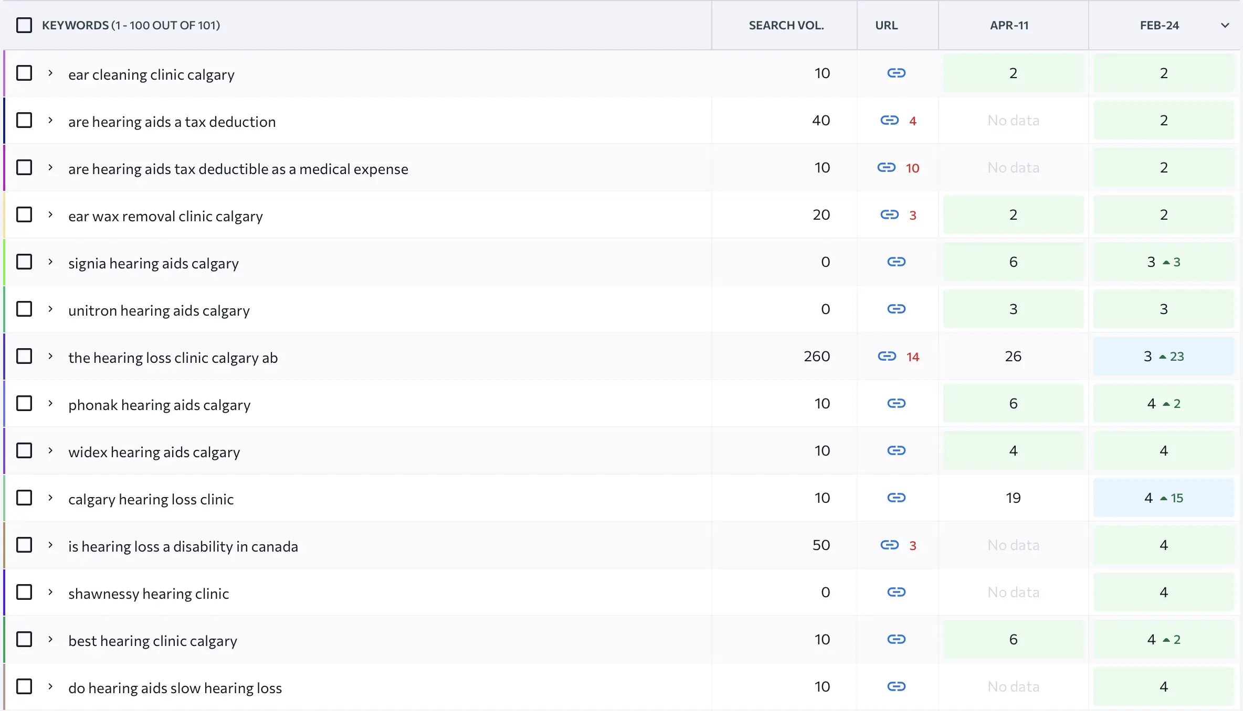
Task: Click blue FEB-24 rank cell showing 4 up 15
Action: [1163, 498]
